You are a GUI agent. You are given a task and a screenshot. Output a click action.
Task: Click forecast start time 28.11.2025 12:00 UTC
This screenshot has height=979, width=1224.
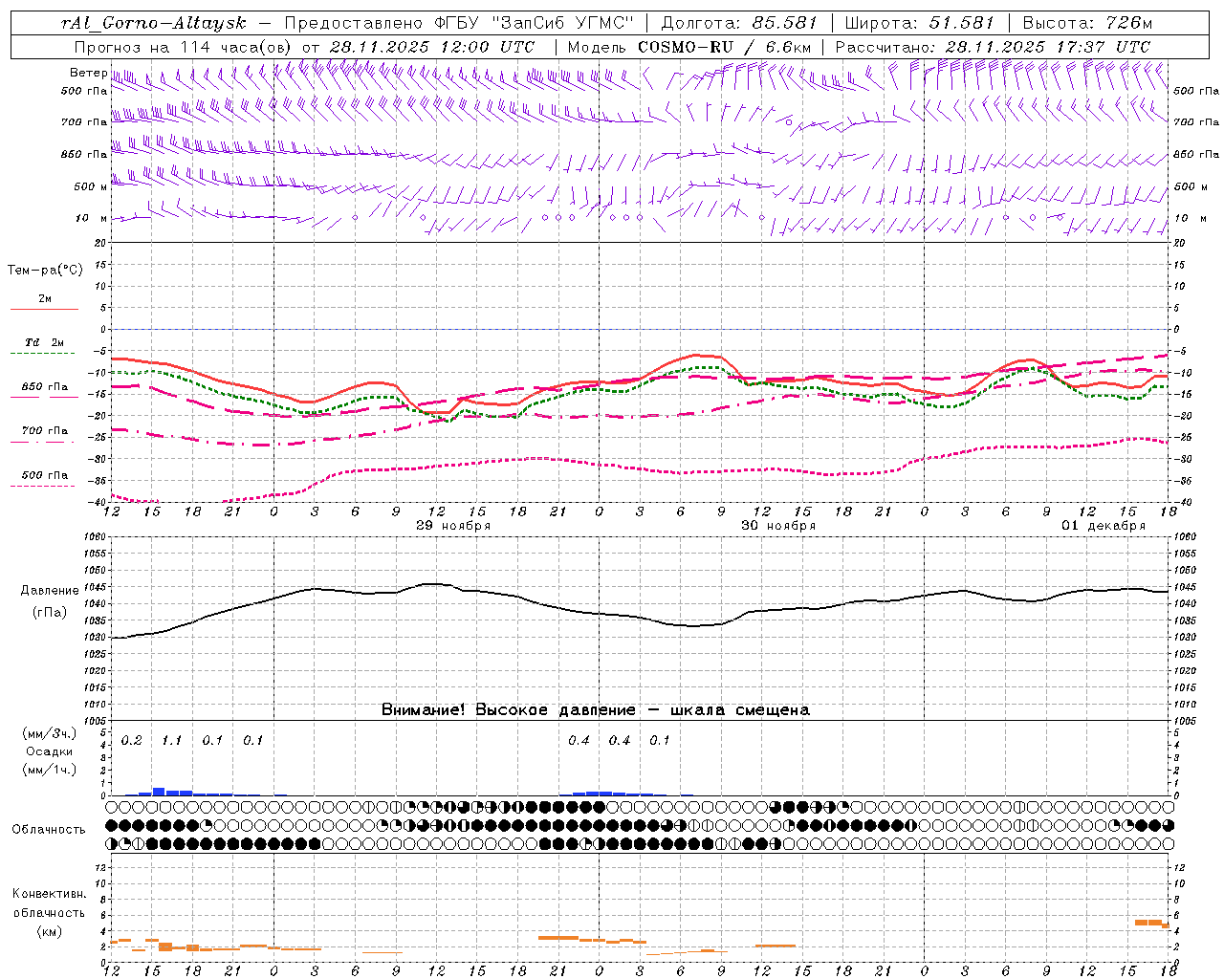(x=432, y=47)
